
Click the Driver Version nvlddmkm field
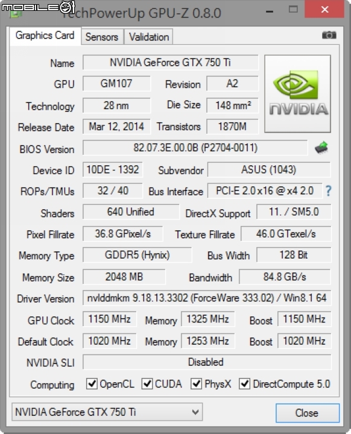tap(207, 298)
